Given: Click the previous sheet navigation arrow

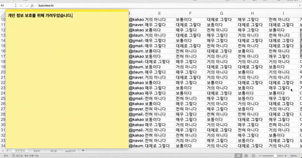Looking at the screenshot, I should point(3,151).
